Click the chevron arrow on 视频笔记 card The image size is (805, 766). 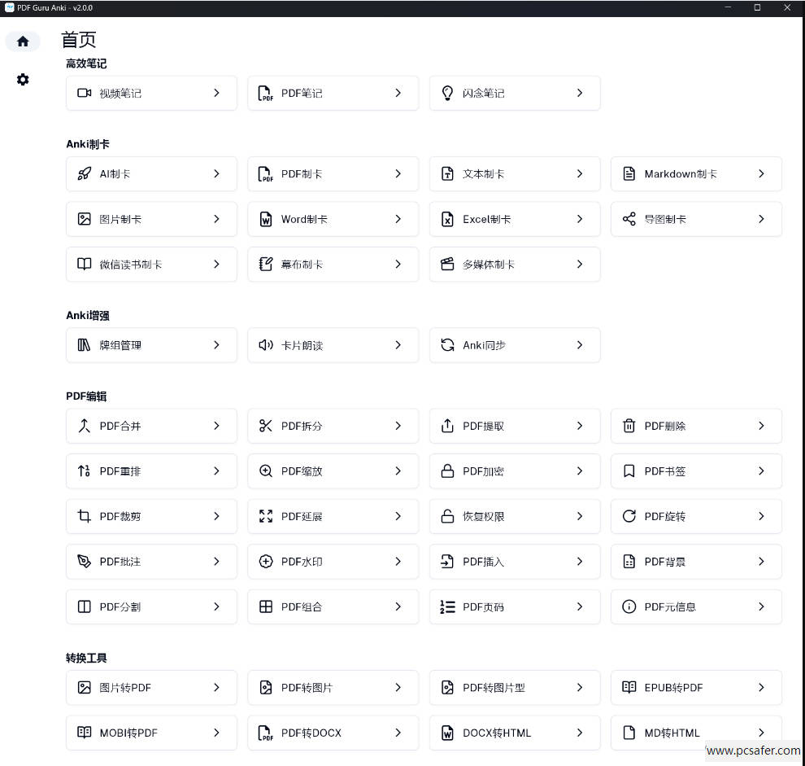pos(216,93)
